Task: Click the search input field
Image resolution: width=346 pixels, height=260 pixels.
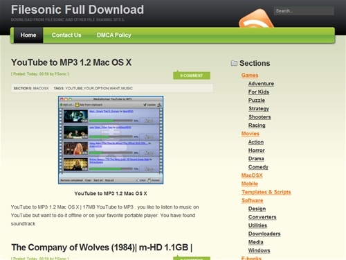Action: tap(304, 11)
